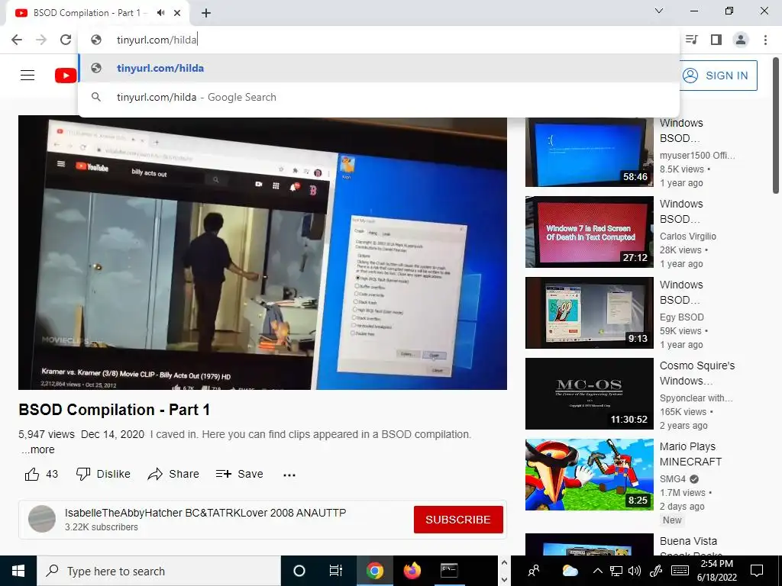
Task: Click the video player to pause
Action: [x=263, y=253]
